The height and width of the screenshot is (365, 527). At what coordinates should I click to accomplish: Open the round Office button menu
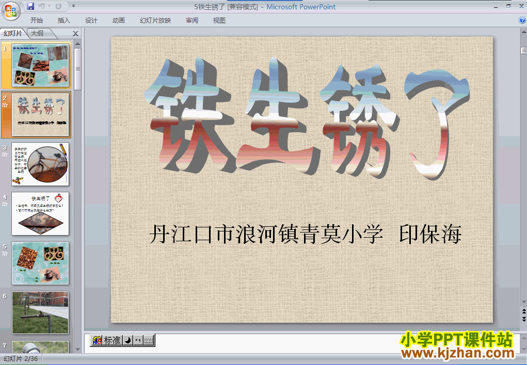point(11,11)
